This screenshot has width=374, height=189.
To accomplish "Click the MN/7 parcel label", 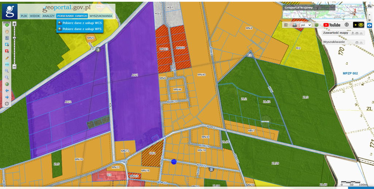I will [251, 131].
